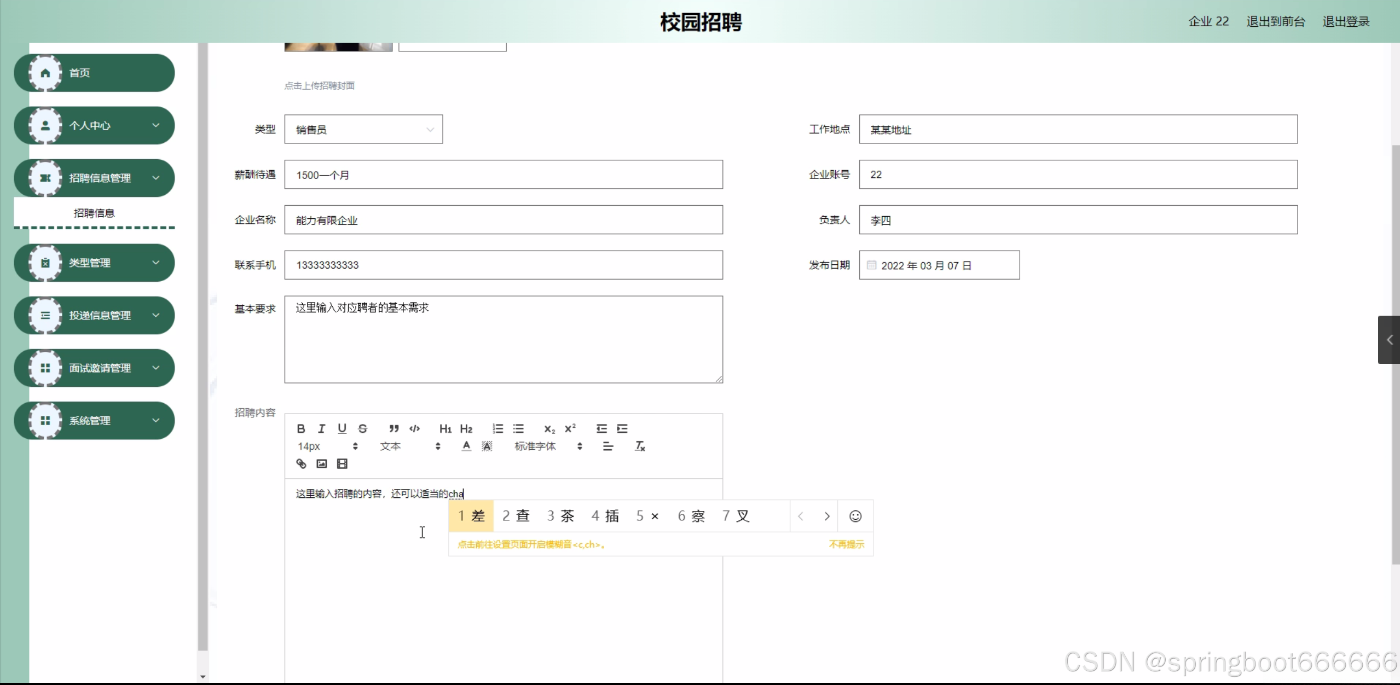Insert image into recruitment content
Viewport: 1400px width, 685px height.
pos(321,464)
